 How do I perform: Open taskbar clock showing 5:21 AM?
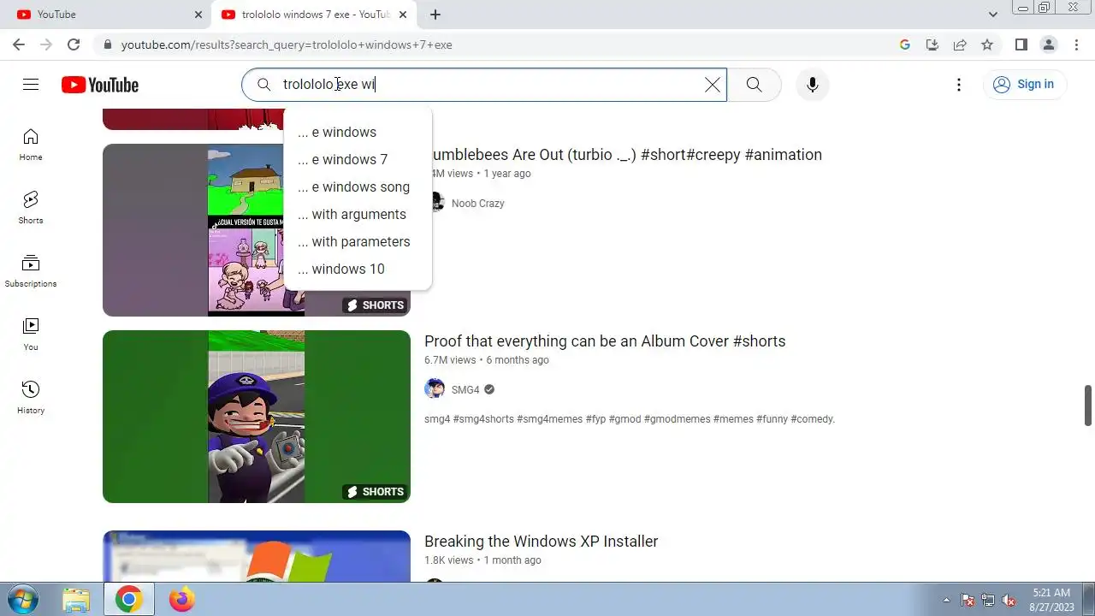click(x=1051, y=600)
